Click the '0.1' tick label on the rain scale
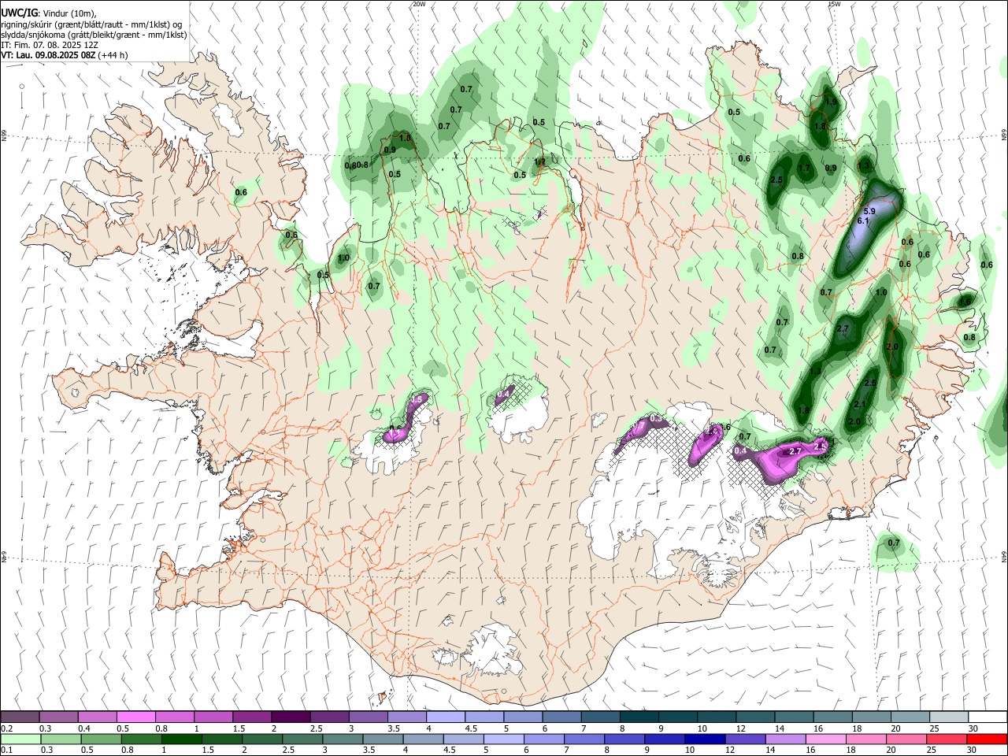1008x756 pixels. 6,750
